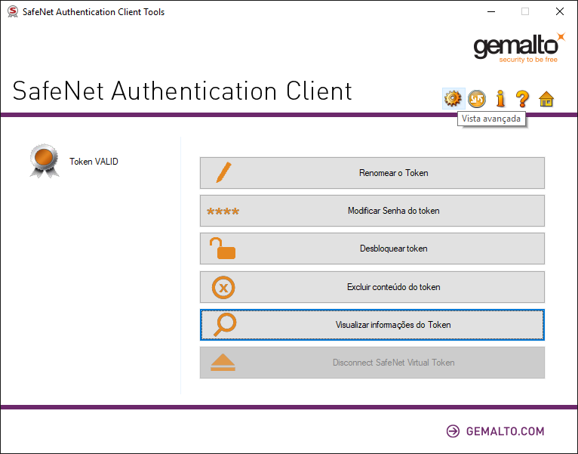Open the GEMALTO.COM link
This screenshot has height=454, width=578.
pos(505,431)
